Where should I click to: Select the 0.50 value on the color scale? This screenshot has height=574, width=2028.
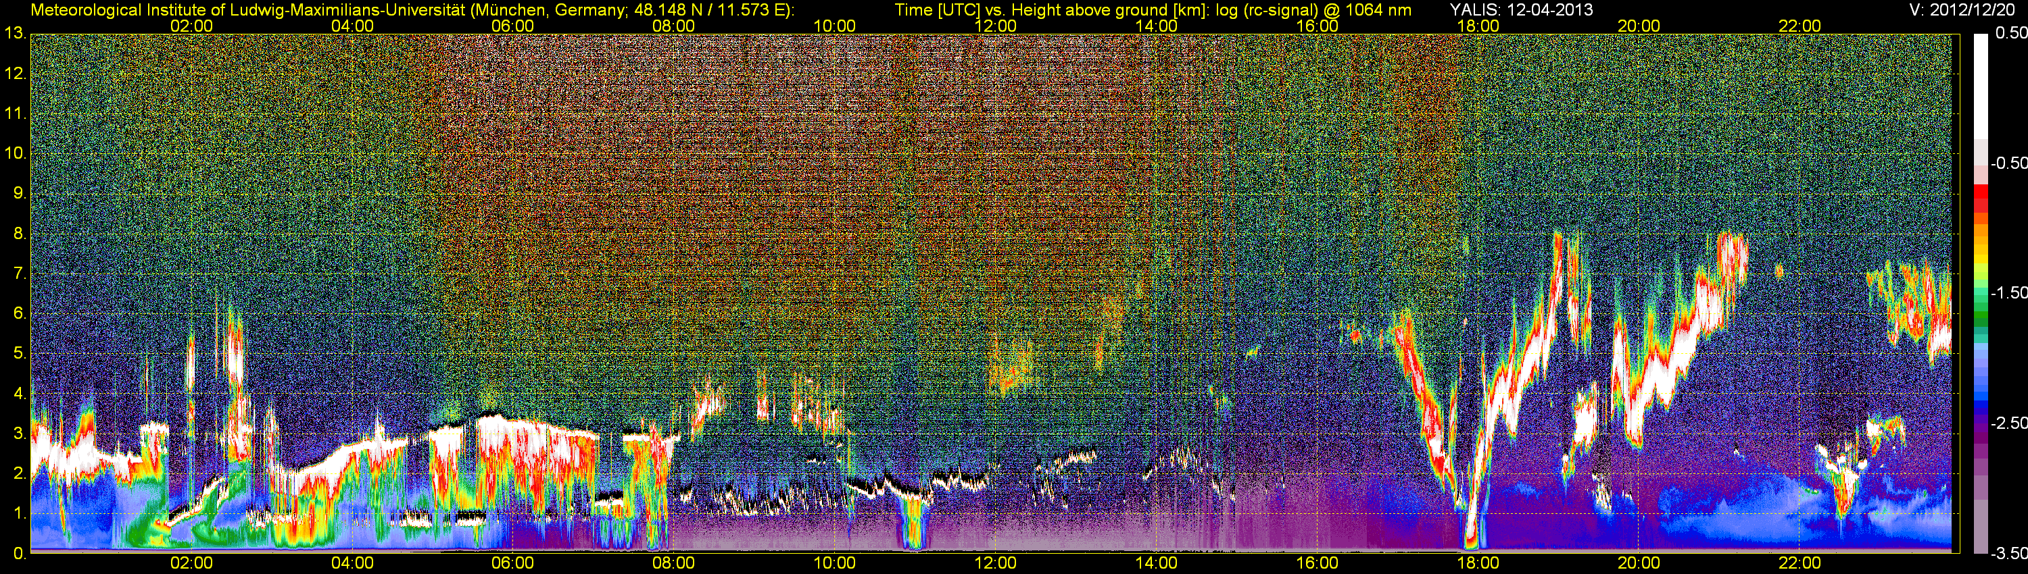[x=2010, y=34]
